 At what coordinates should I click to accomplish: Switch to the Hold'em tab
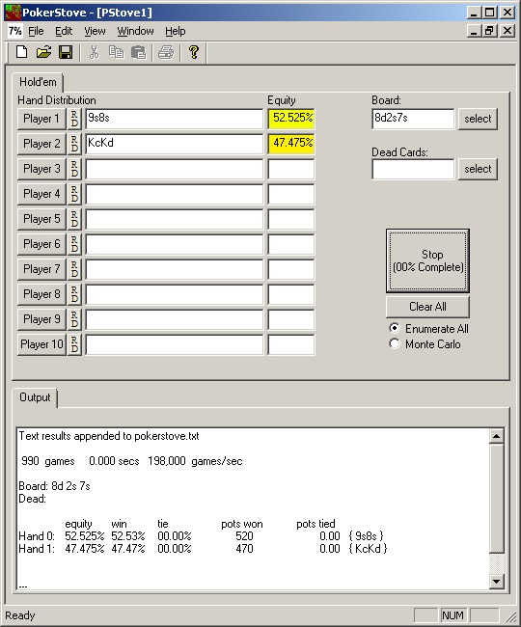(x=38, y=82)
